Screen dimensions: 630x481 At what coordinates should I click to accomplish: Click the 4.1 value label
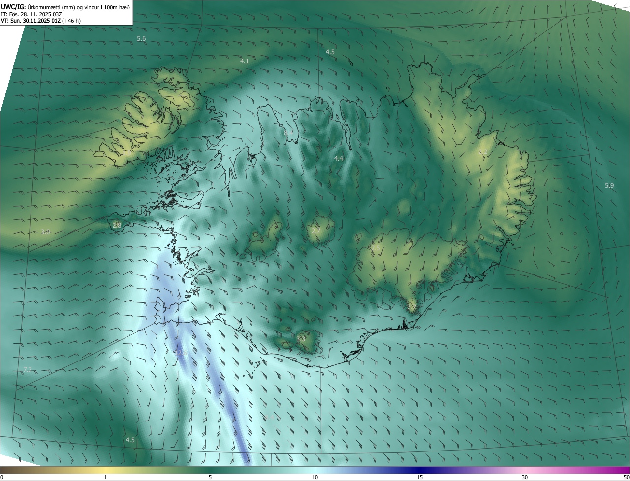tap(244, 61)
